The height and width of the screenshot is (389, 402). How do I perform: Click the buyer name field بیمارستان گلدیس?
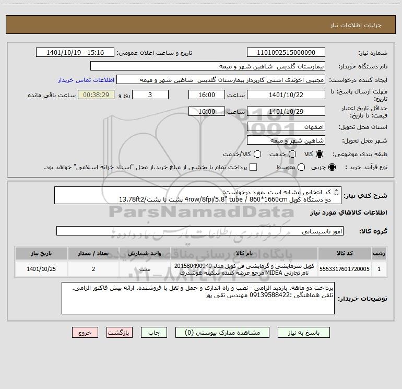208,66
